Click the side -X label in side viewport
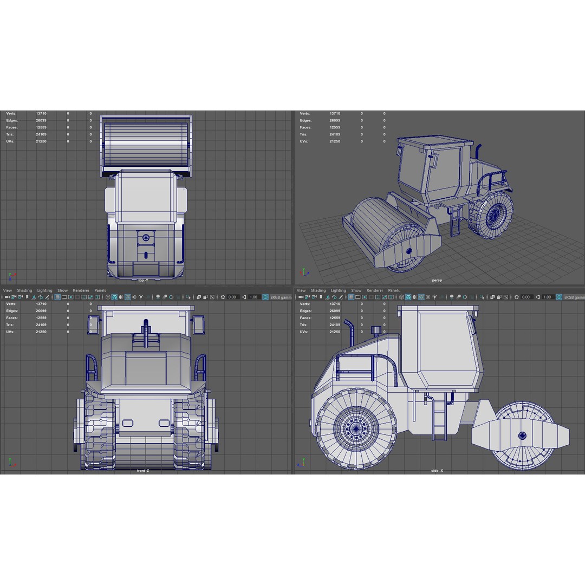This screenshot has height=585, width=585. click(437, 471)
